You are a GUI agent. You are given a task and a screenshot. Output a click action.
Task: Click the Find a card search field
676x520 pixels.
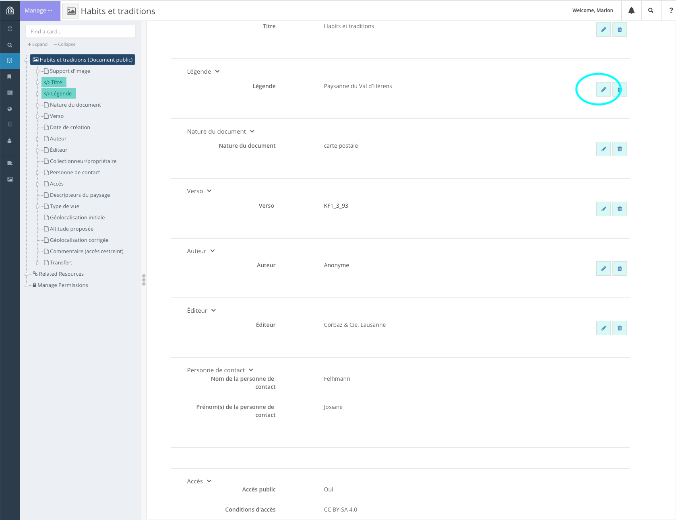(81, 31)
